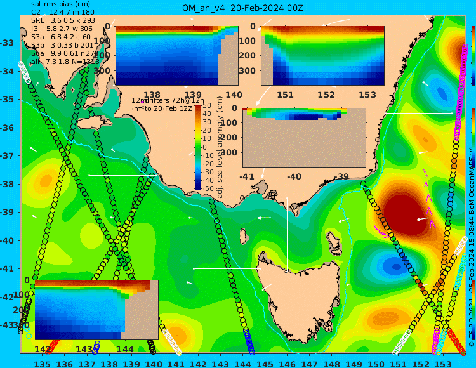Select the "sat rms bias (cm)" header

[60, 4]
